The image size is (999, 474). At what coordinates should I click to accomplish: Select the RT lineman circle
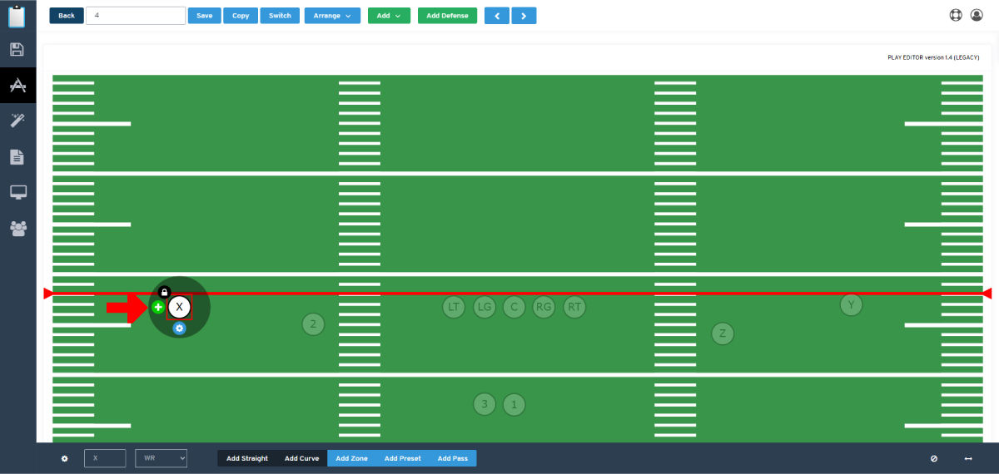click(x=574, y=307)
